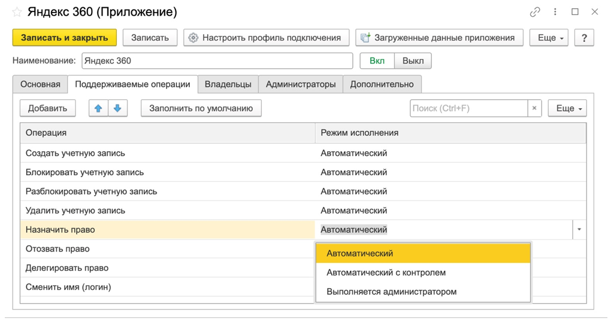This screenshot has width=611, height=324.
Task: Click into the Наименование text field
Action: [217, 61]
